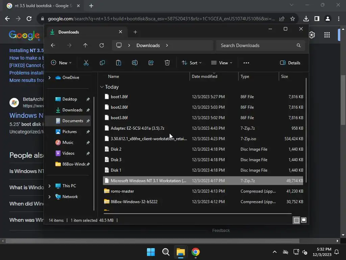Add a new File Explorer tab
This screenshot has height=260, width=346.
pos(135,32)
